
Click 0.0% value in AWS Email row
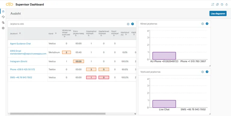[x=125, y=52]
